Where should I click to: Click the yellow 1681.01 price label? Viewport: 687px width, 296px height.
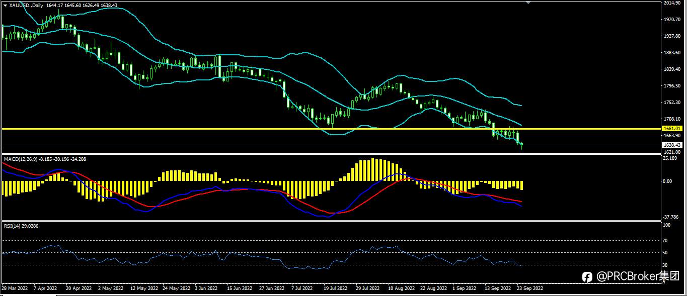pos(671,129)
